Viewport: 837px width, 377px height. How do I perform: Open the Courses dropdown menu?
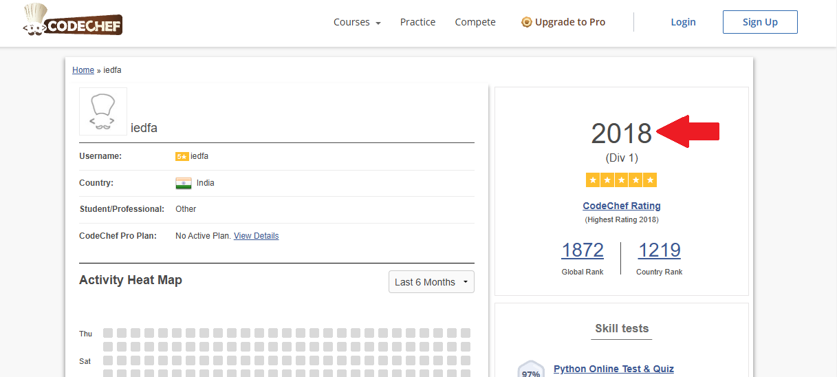[x=357, y=22]
